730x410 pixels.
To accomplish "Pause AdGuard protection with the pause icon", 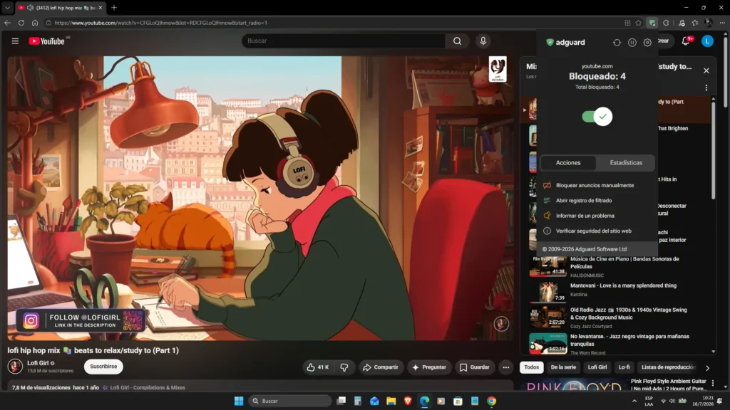I will (x=632, y=42).
